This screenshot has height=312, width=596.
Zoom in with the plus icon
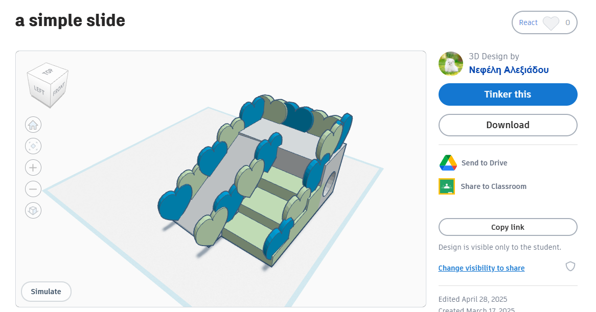pyautogui.click(x=33, y=167)
